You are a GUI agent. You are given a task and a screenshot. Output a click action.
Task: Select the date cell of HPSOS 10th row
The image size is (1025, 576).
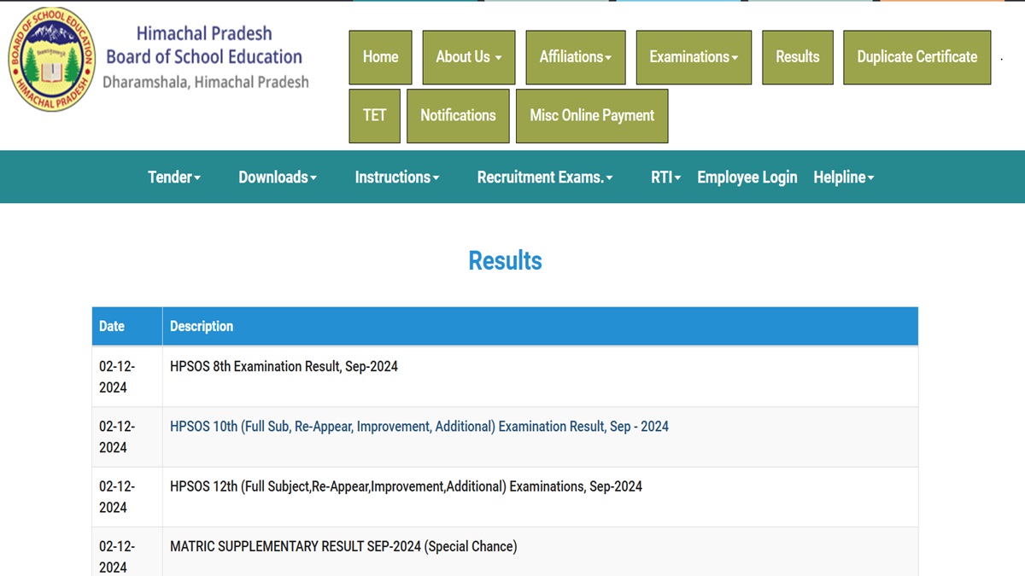[127, 437]
